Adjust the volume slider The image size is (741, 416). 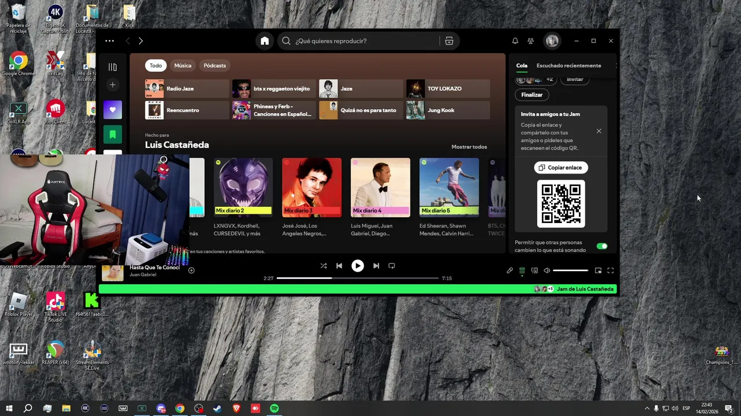point(570,270)
